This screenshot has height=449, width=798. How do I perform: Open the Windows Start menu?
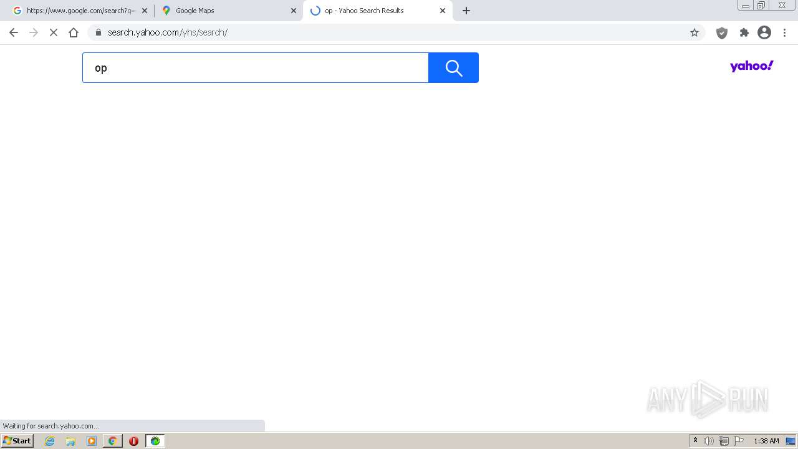[17, 441]
